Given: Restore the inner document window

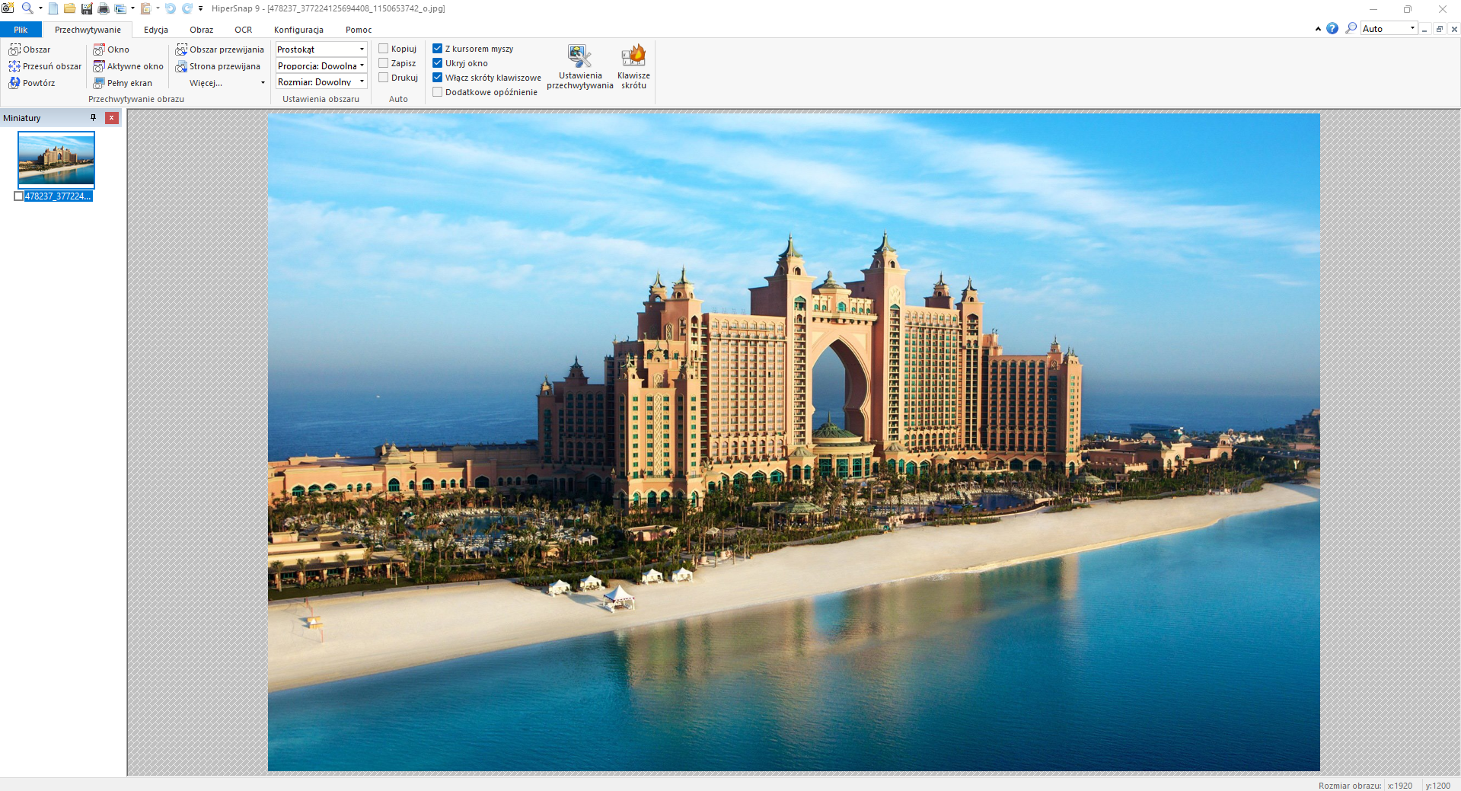Looking at the screenshot, I should point(1439,29).
